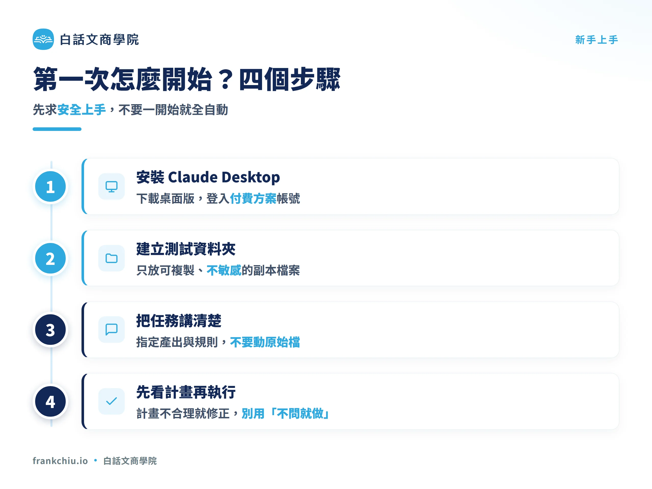The height and width of the screenshot is (489, 652).
Task: Click the highlighted 不敏感 text
Action: (x=224, y=270)
